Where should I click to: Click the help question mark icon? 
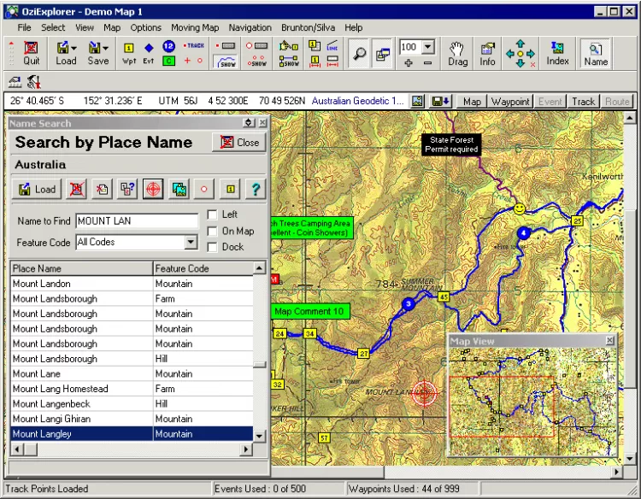[x=255, y=189]
